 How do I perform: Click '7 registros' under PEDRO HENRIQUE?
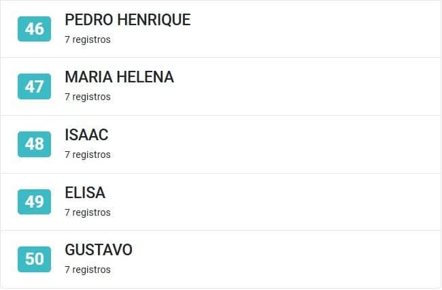[x=88, y=39]
